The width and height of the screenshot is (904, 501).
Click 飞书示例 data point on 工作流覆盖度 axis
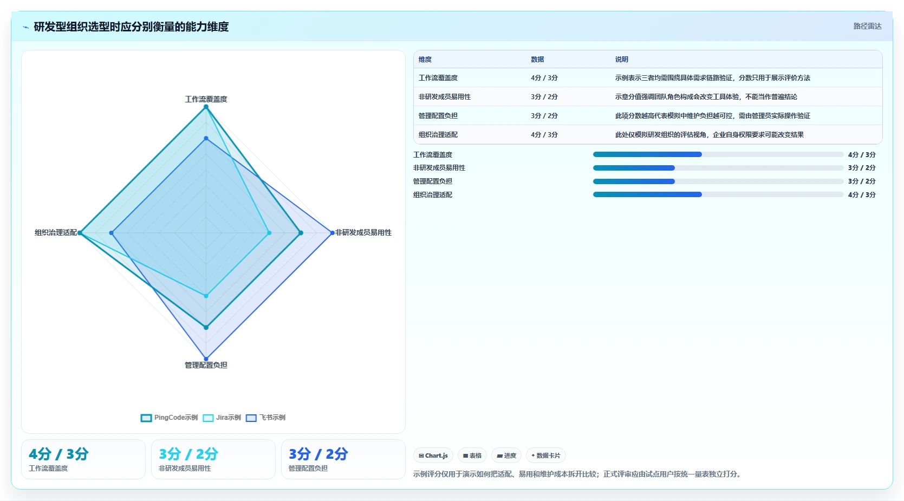coord(206,139)
